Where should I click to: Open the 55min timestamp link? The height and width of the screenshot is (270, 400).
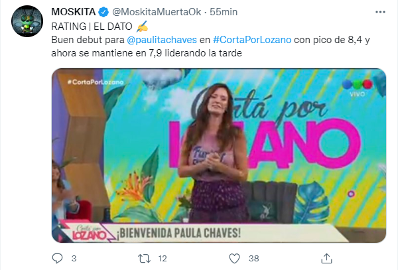(x=224, y=12)
